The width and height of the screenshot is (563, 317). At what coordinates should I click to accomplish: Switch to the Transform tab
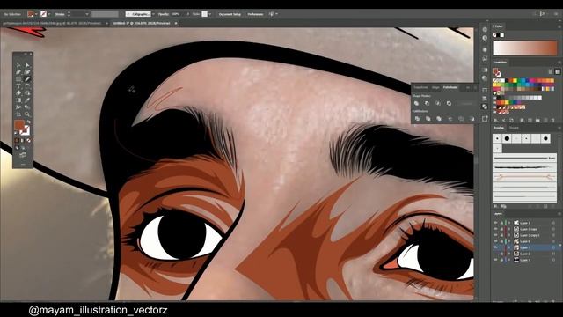point(420,87)
